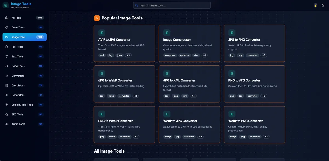329x161 pixels.
Task: Click the WebP to PNG Converter card icon
Action: [x=232, y=114]
